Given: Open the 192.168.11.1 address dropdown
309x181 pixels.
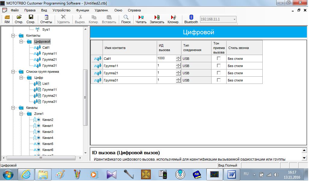Looking at the screenshot, I should (234, 19).
